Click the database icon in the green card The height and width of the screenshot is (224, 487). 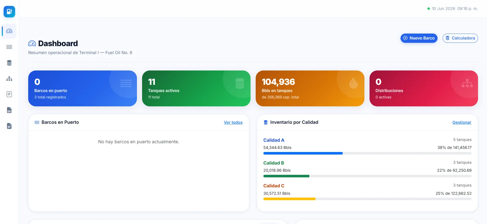coord(240,83)
